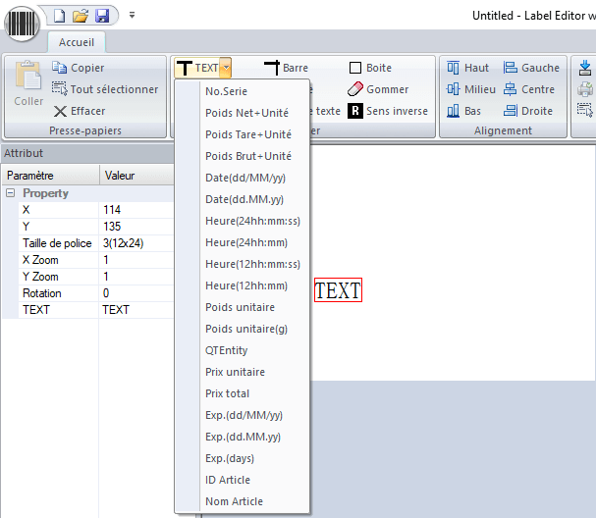Click the Save diskette icon

click(x=101, y=16)
